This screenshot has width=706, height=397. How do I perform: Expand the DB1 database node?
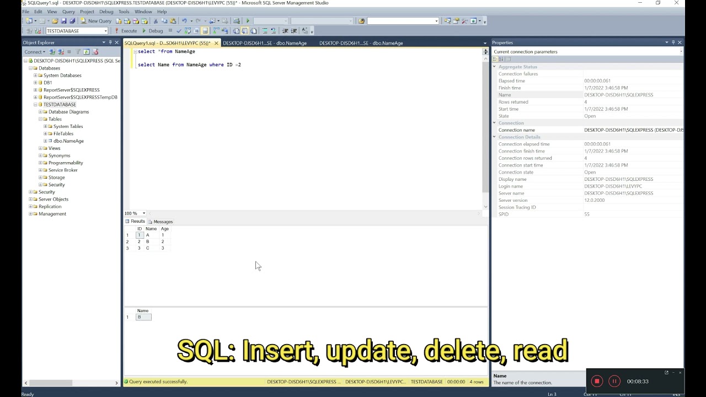(x=35, y=83)
